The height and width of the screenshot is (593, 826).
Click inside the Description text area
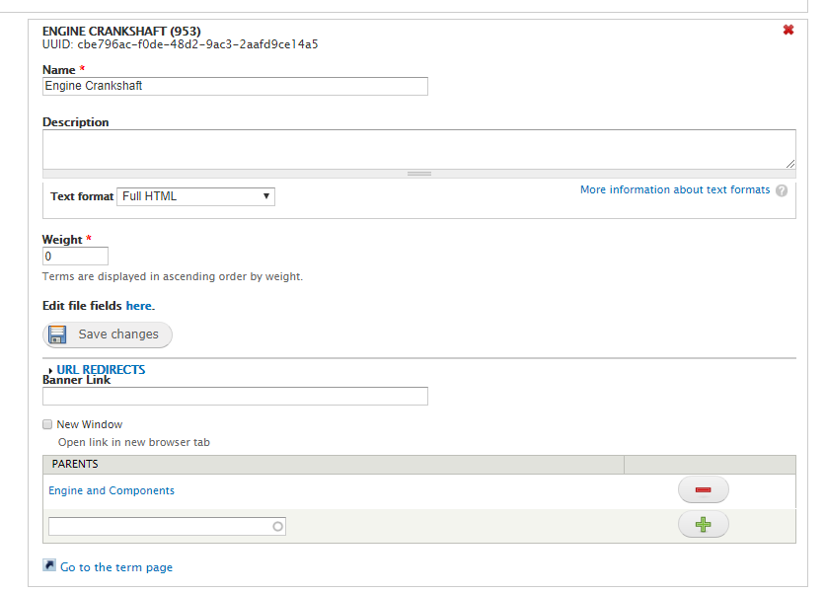(419, 150)
